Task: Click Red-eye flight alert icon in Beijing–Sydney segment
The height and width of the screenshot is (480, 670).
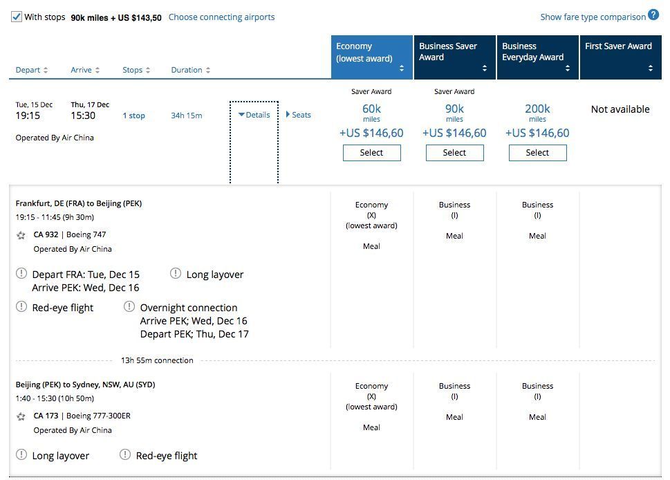Action: coord(124,454)
